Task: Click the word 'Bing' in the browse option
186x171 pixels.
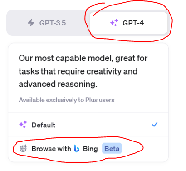Action: (90, 149)
